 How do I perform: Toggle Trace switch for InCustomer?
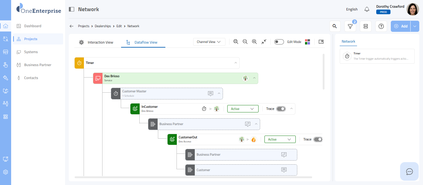point(281,109)
